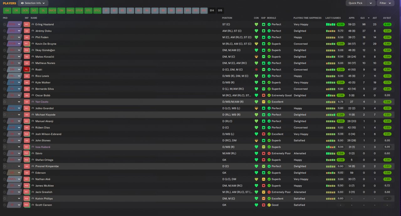Click John Stones's condition heart icon
The height and width of the screenshot is (216, 401).
click(x=256, y=140)
